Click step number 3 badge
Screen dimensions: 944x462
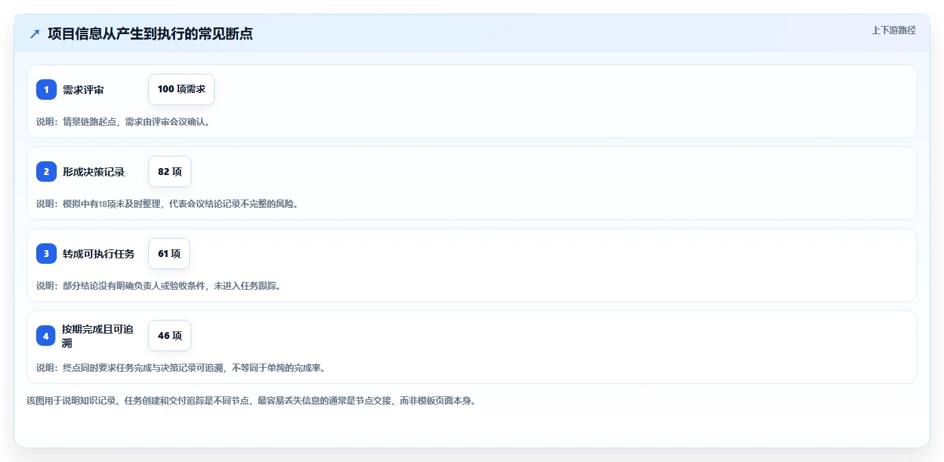point(46,254)
